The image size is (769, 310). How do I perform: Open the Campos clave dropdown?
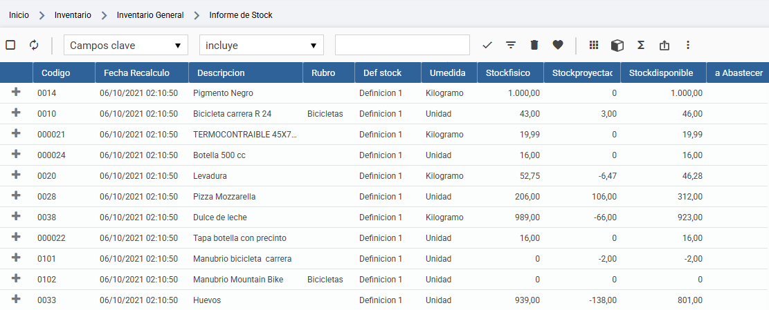126,45
